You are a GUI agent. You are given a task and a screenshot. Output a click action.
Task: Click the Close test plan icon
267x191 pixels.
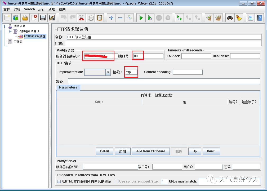pyautogui.click(x=34, y=18)
